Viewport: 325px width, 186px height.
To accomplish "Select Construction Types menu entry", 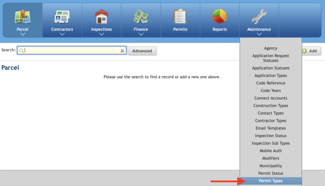I will (271, 106).
